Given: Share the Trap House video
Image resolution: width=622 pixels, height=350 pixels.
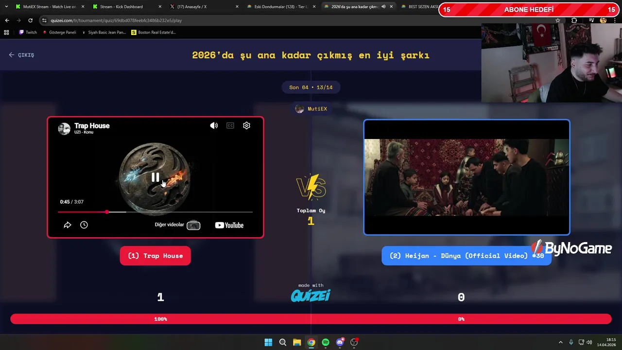Looking at the screenshot, I should click(x=68, y=225).
